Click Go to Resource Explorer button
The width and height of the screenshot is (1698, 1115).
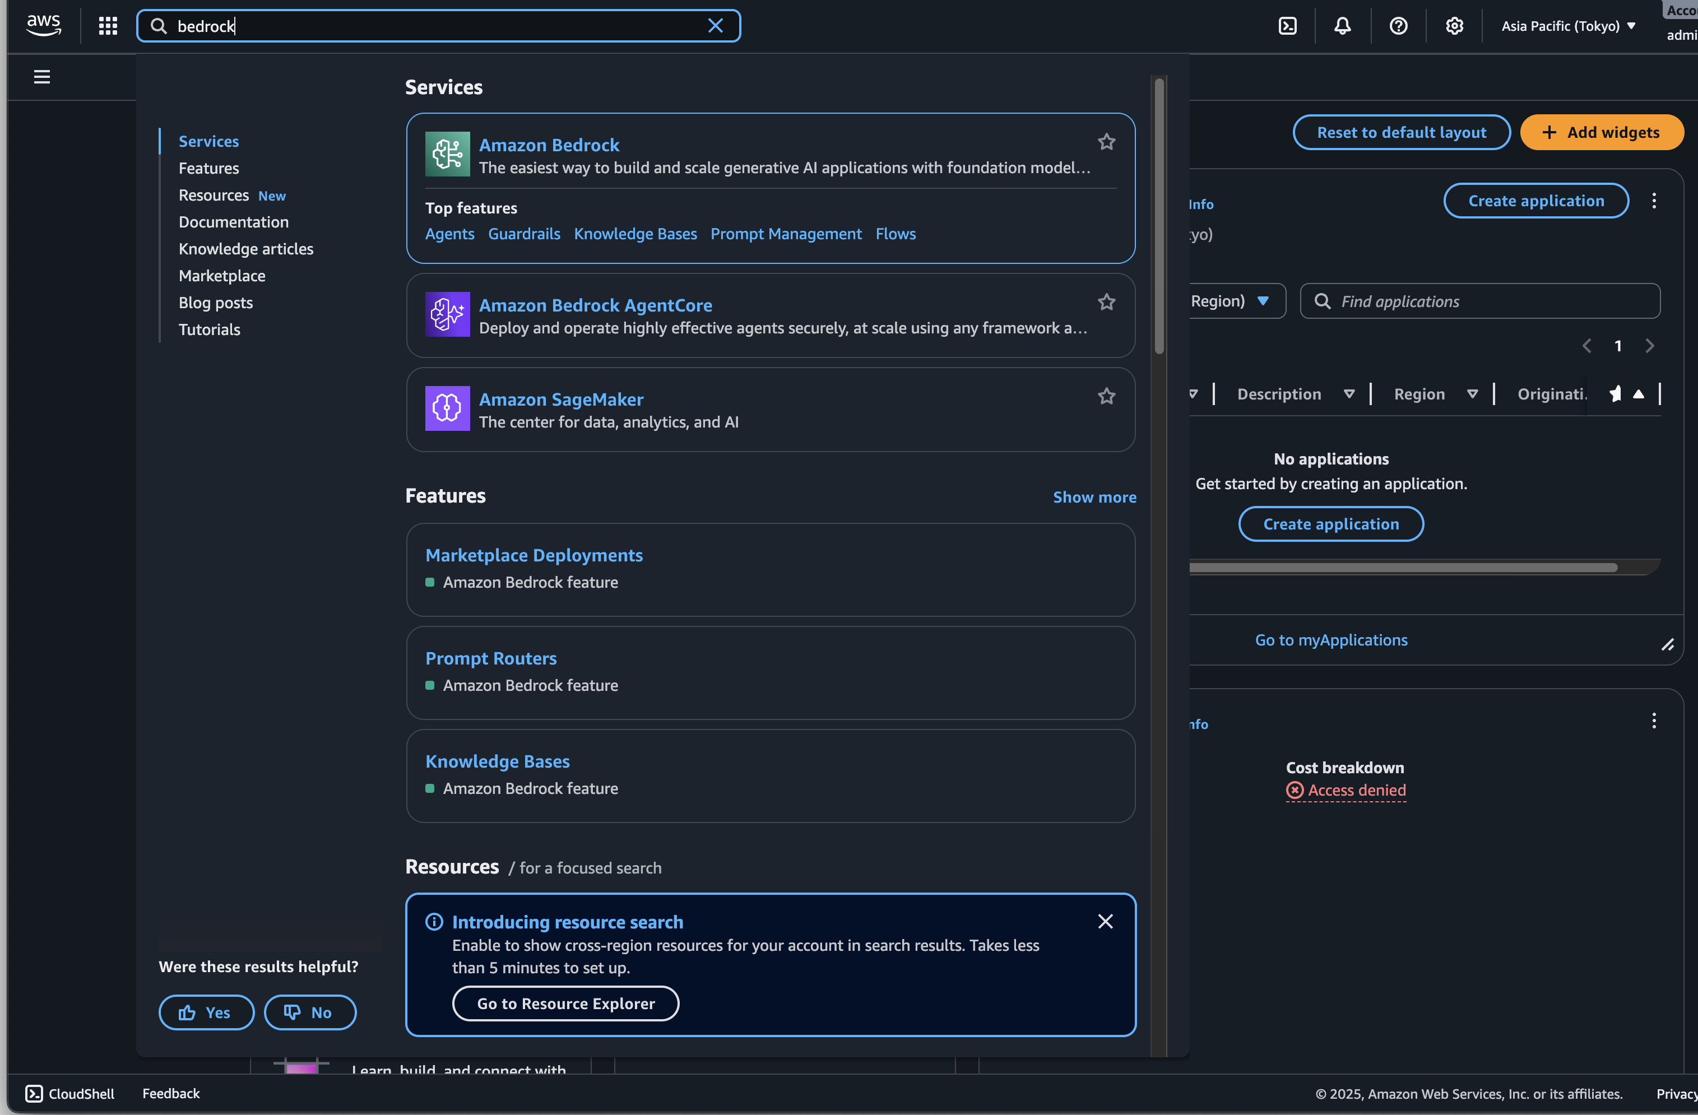coord(565,1003)
